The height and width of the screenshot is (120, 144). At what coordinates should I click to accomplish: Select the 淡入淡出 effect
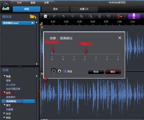click(x=11, y=85)
